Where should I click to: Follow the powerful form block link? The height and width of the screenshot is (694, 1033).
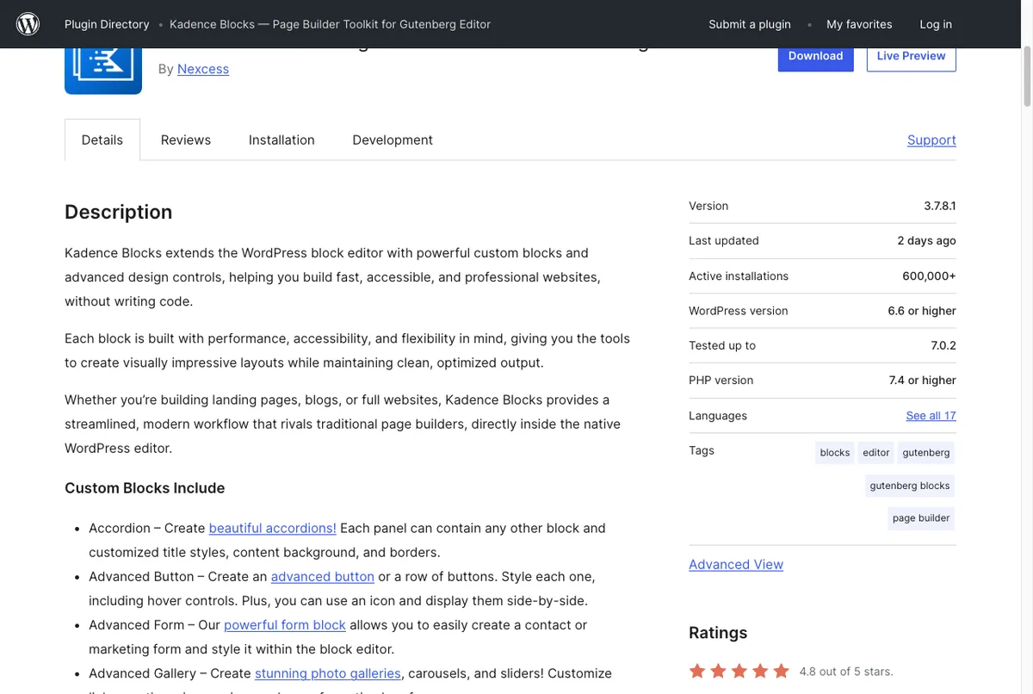pos(285,624)
